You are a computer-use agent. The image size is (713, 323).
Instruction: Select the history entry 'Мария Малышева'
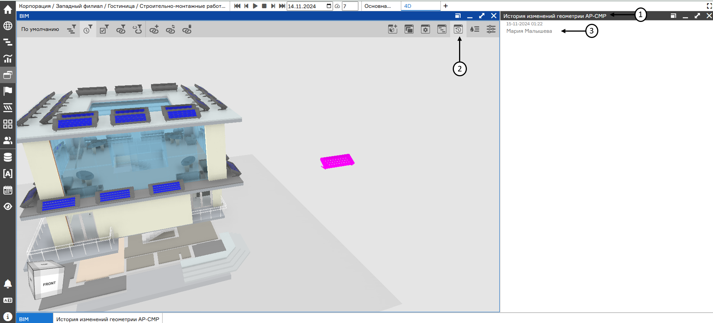tap(529, 31)
